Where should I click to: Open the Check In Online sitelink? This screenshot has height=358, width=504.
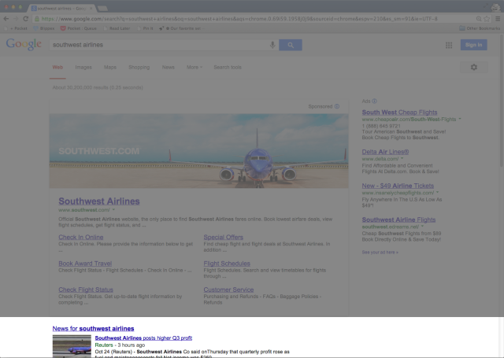(80, 238)
